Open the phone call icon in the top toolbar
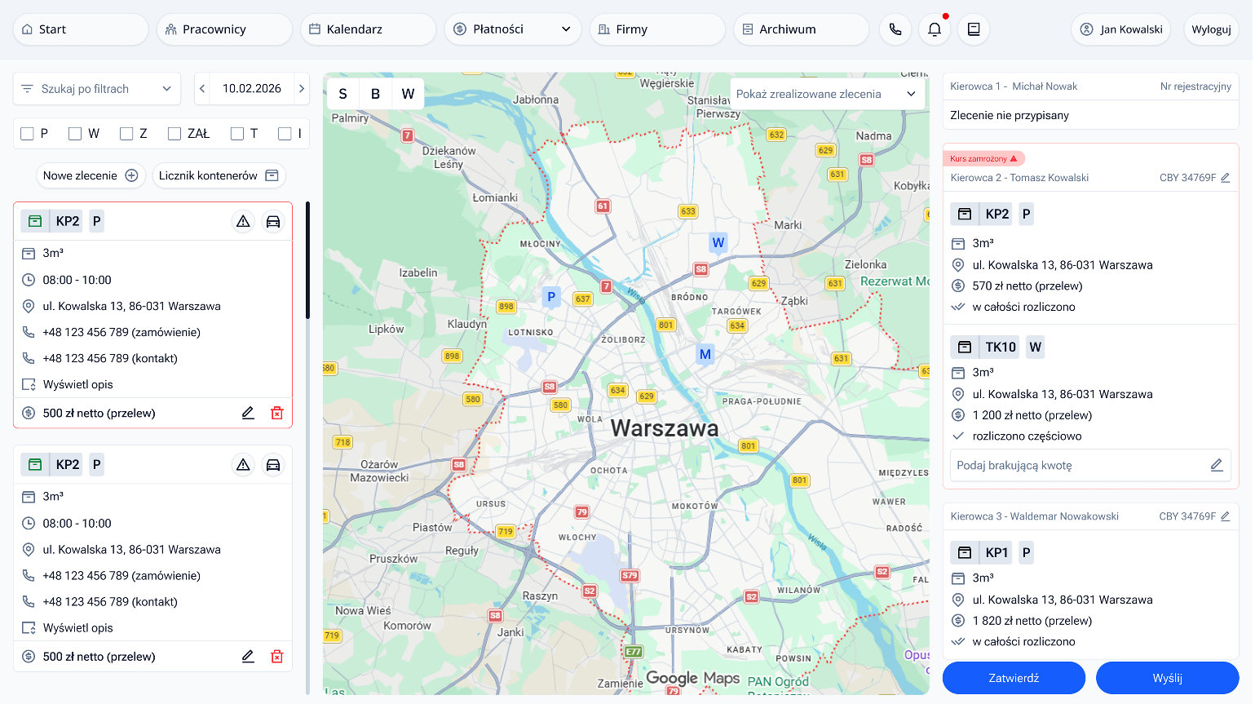The width and height of the screenshot is (1255, 704). pos(895,29)
